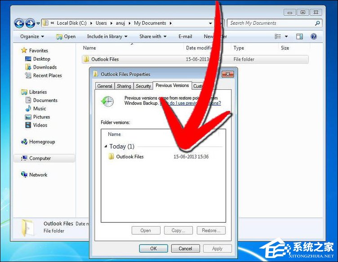Viewport: 338px width, 262px height.
Task: Switch to the Sharing tab
Action: [124, 86]
